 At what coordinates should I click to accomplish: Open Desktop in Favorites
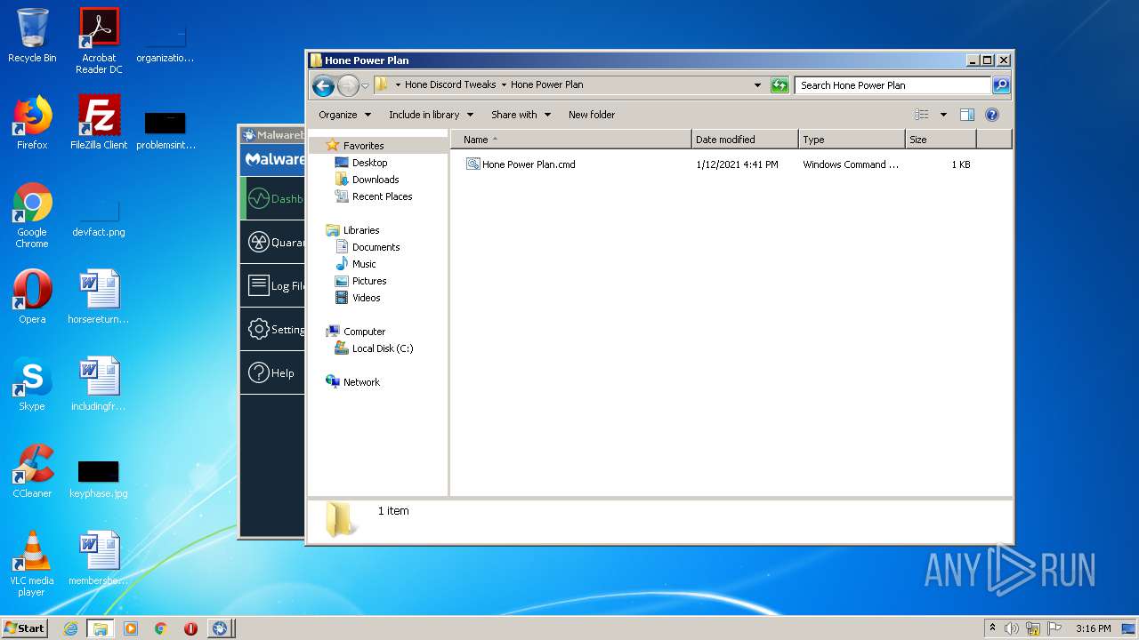(369, 163)
